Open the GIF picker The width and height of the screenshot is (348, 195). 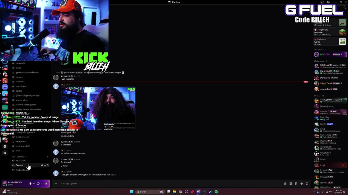point(291,184)
